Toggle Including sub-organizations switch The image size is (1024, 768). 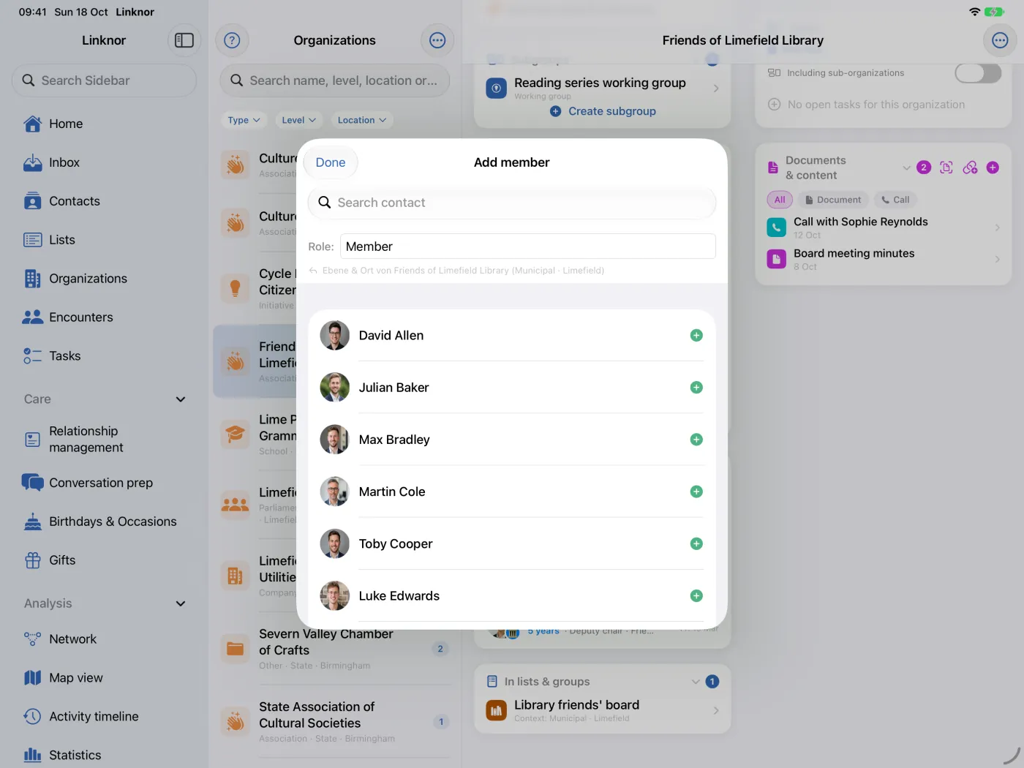point(978,73)
